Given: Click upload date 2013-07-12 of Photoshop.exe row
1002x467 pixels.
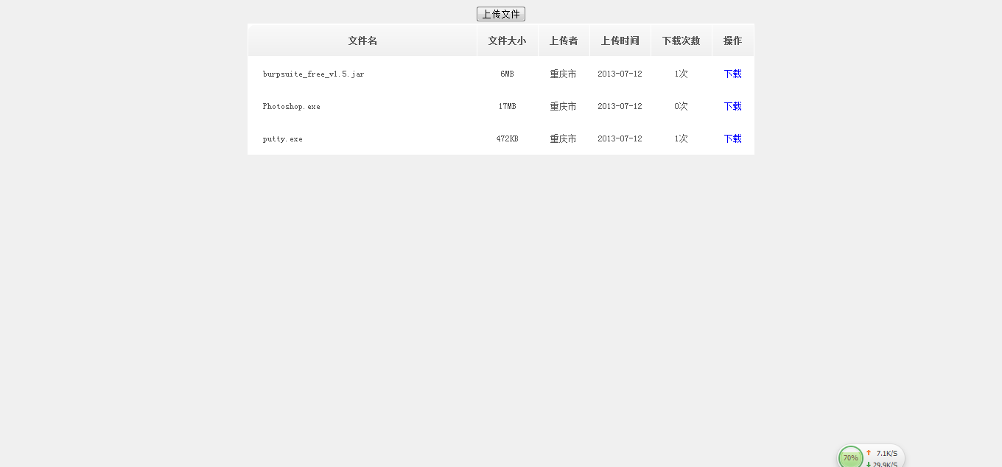Looking at the screenshot, I should (620, 107).
